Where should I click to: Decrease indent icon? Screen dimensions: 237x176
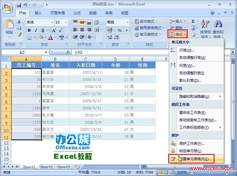coord(75,37)
